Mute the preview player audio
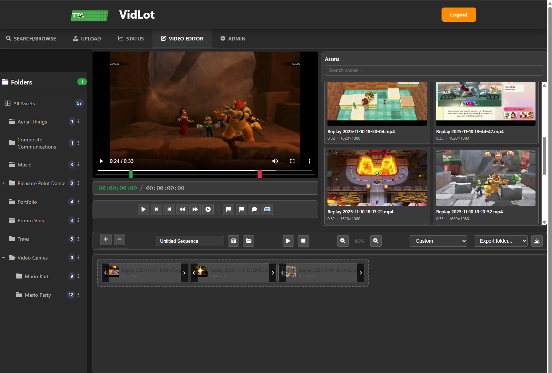 click(275, 161)
